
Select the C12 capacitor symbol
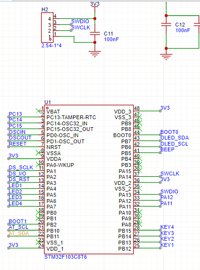(x=166, y=25)
